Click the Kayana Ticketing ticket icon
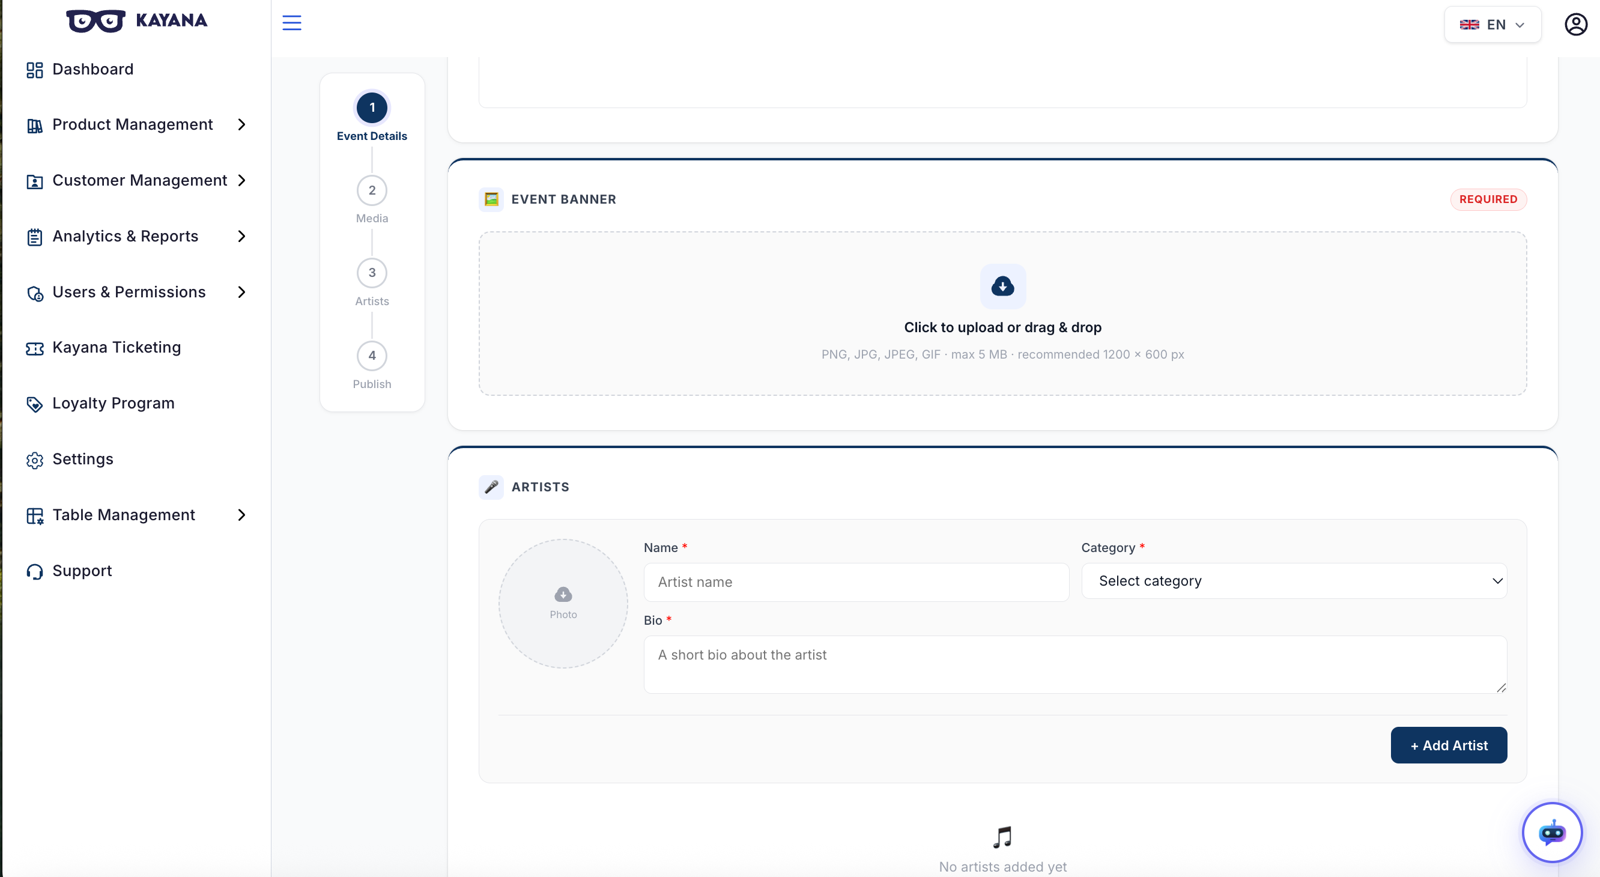Image resolution: width=1600 pixels, height=877 pixels. click(x=35, y=348)
